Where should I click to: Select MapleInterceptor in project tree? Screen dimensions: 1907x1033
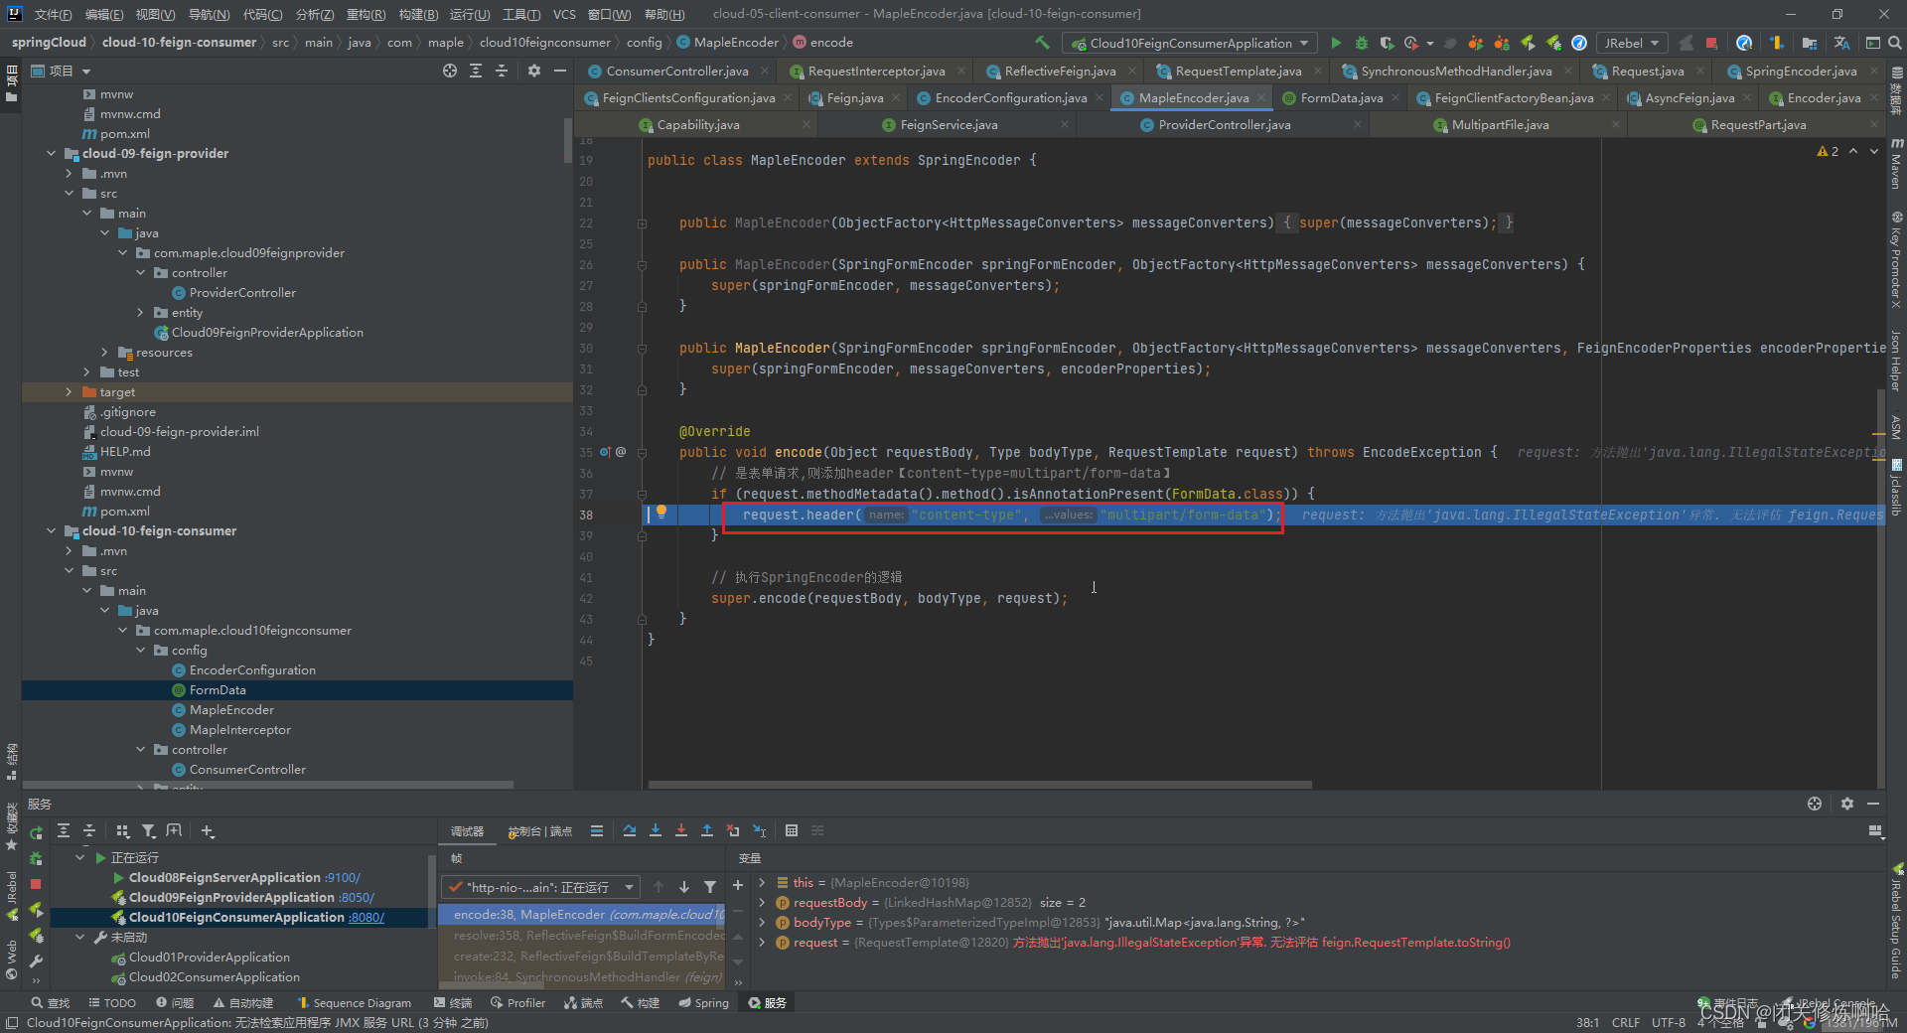pos(239,729)
